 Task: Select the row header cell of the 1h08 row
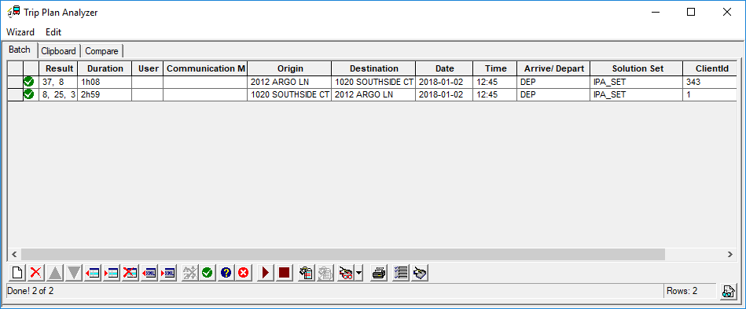click(15, 82)
